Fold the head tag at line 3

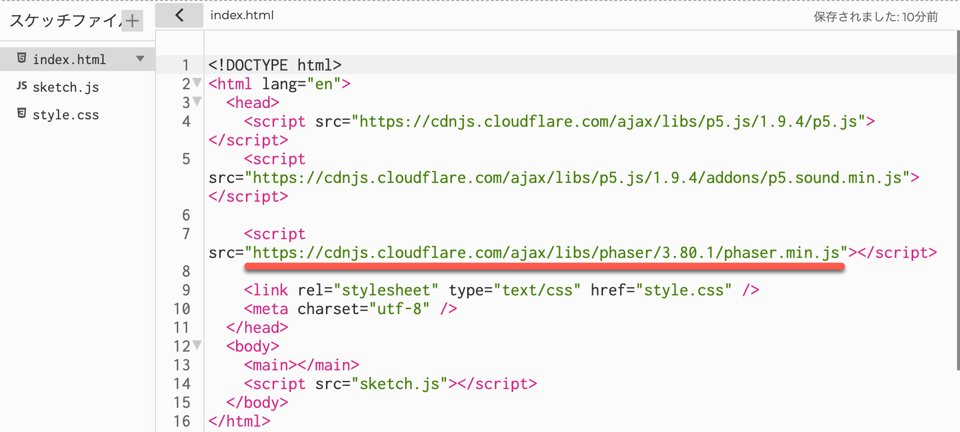197,101
